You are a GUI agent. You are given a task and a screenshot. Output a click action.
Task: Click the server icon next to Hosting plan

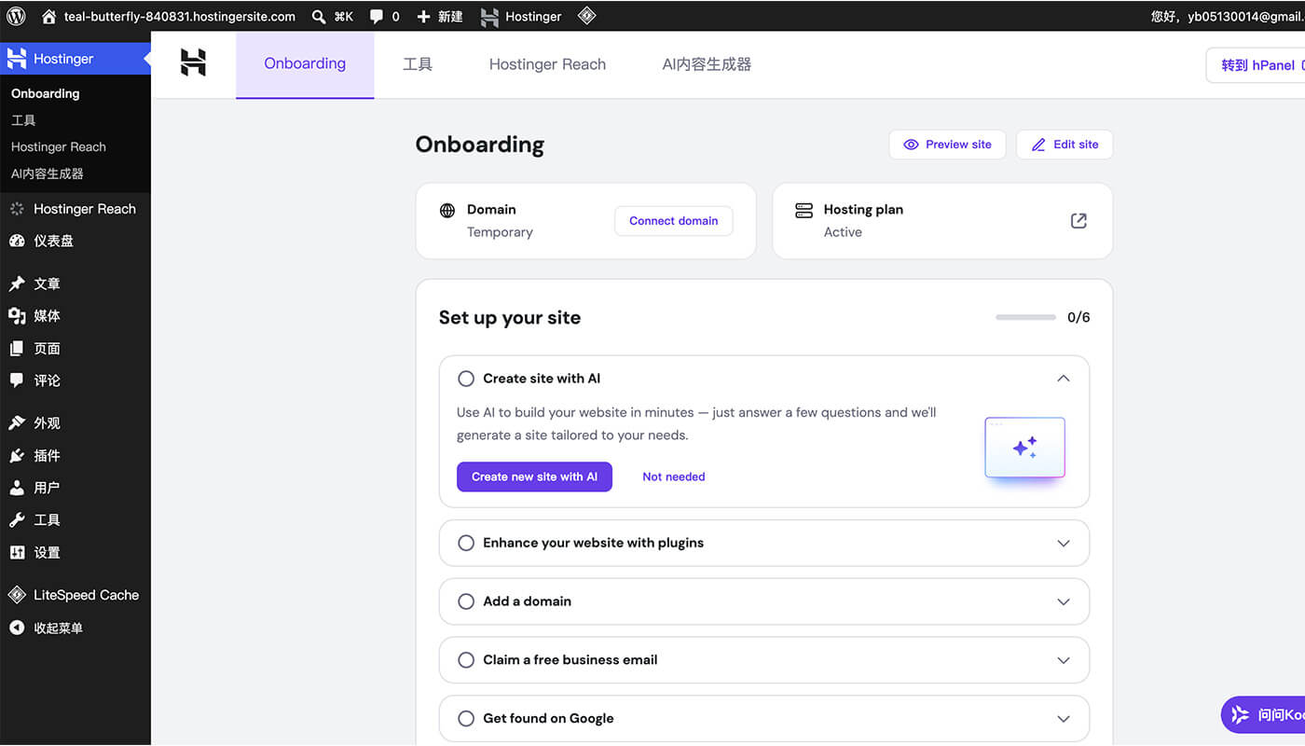804,210
